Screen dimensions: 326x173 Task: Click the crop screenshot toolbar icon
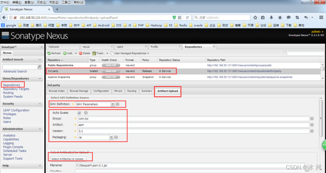(x=297, y=18)
